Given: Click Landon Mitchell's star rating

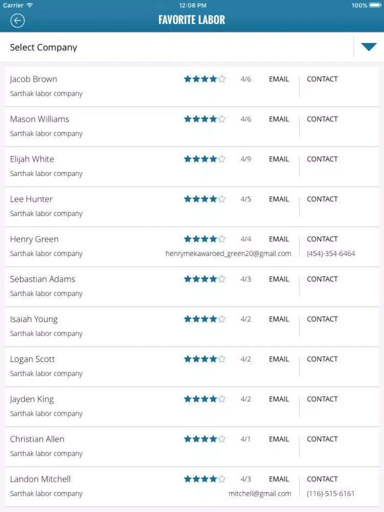Looking at the screenshot, I should [205, 479].
